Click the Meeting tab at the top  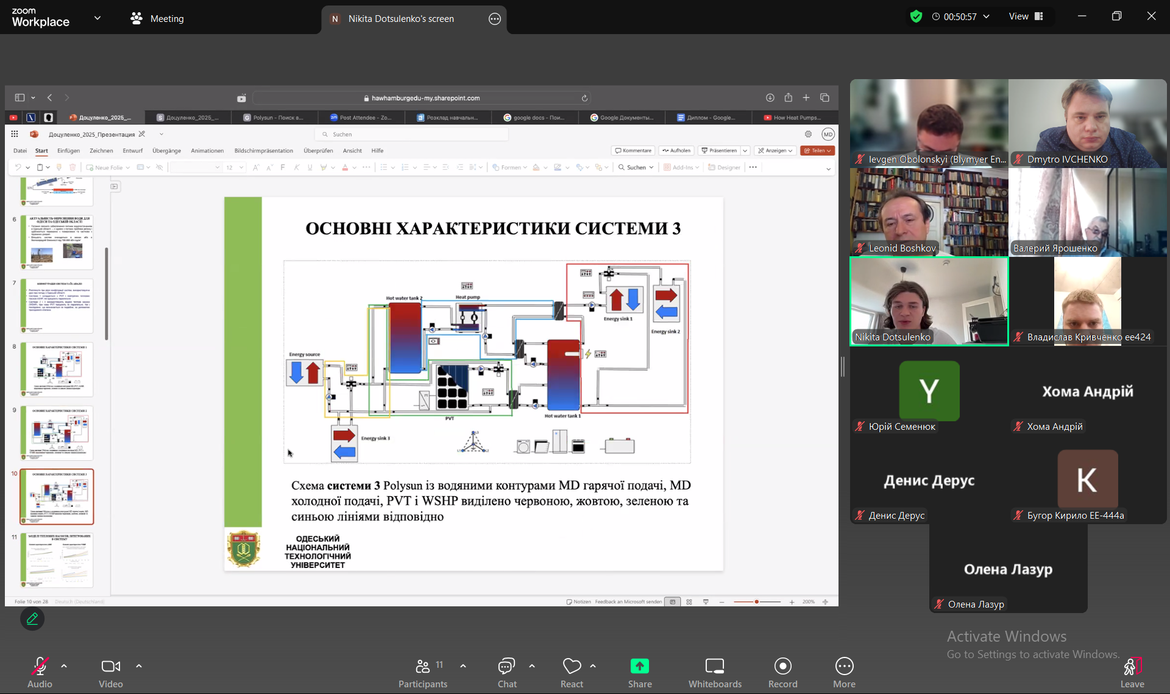pyautogui.click(x=157, y=18)
